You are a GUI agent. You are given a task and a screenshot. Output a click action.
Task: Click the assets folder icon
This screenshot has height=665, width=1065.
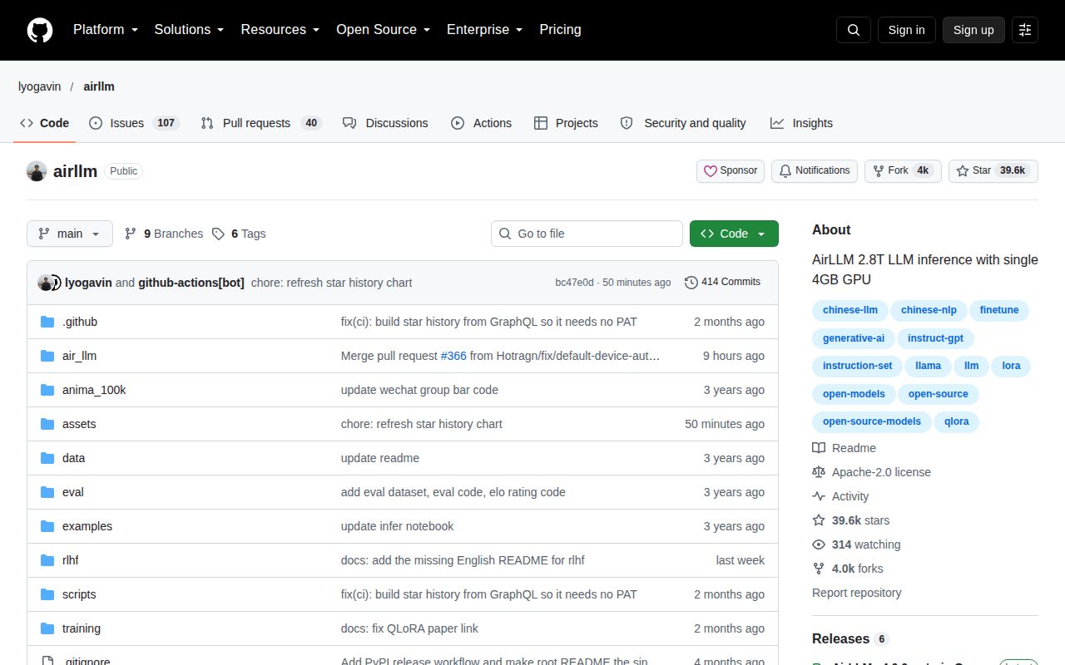pos(47,424)
